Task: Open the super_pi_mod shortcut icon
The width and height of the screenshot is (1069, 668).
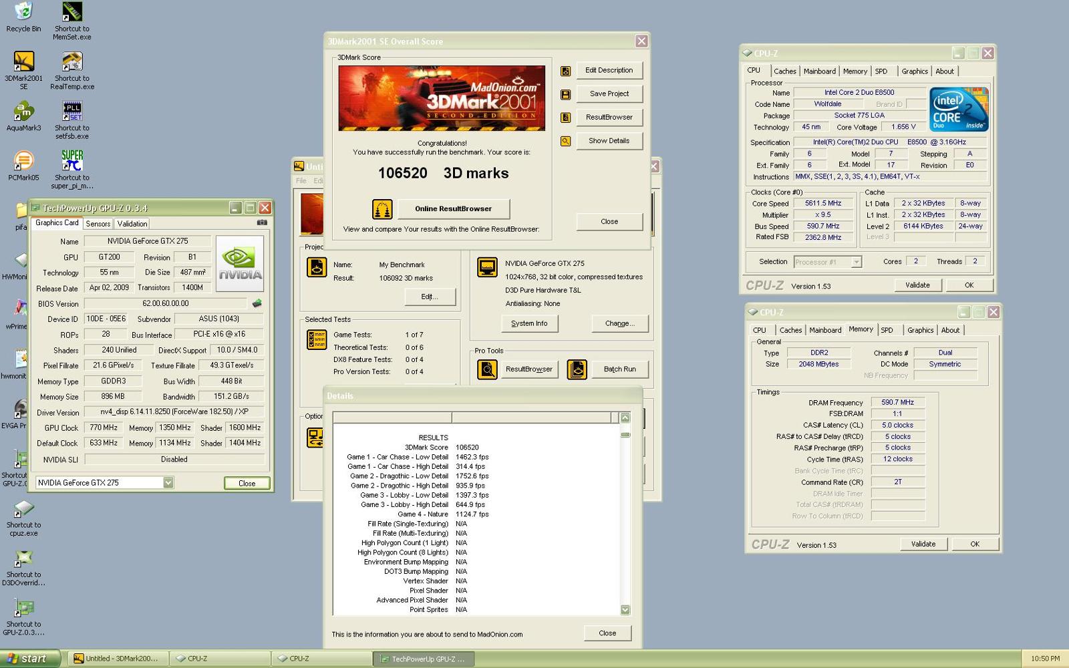Action: (x=72, y=160)
